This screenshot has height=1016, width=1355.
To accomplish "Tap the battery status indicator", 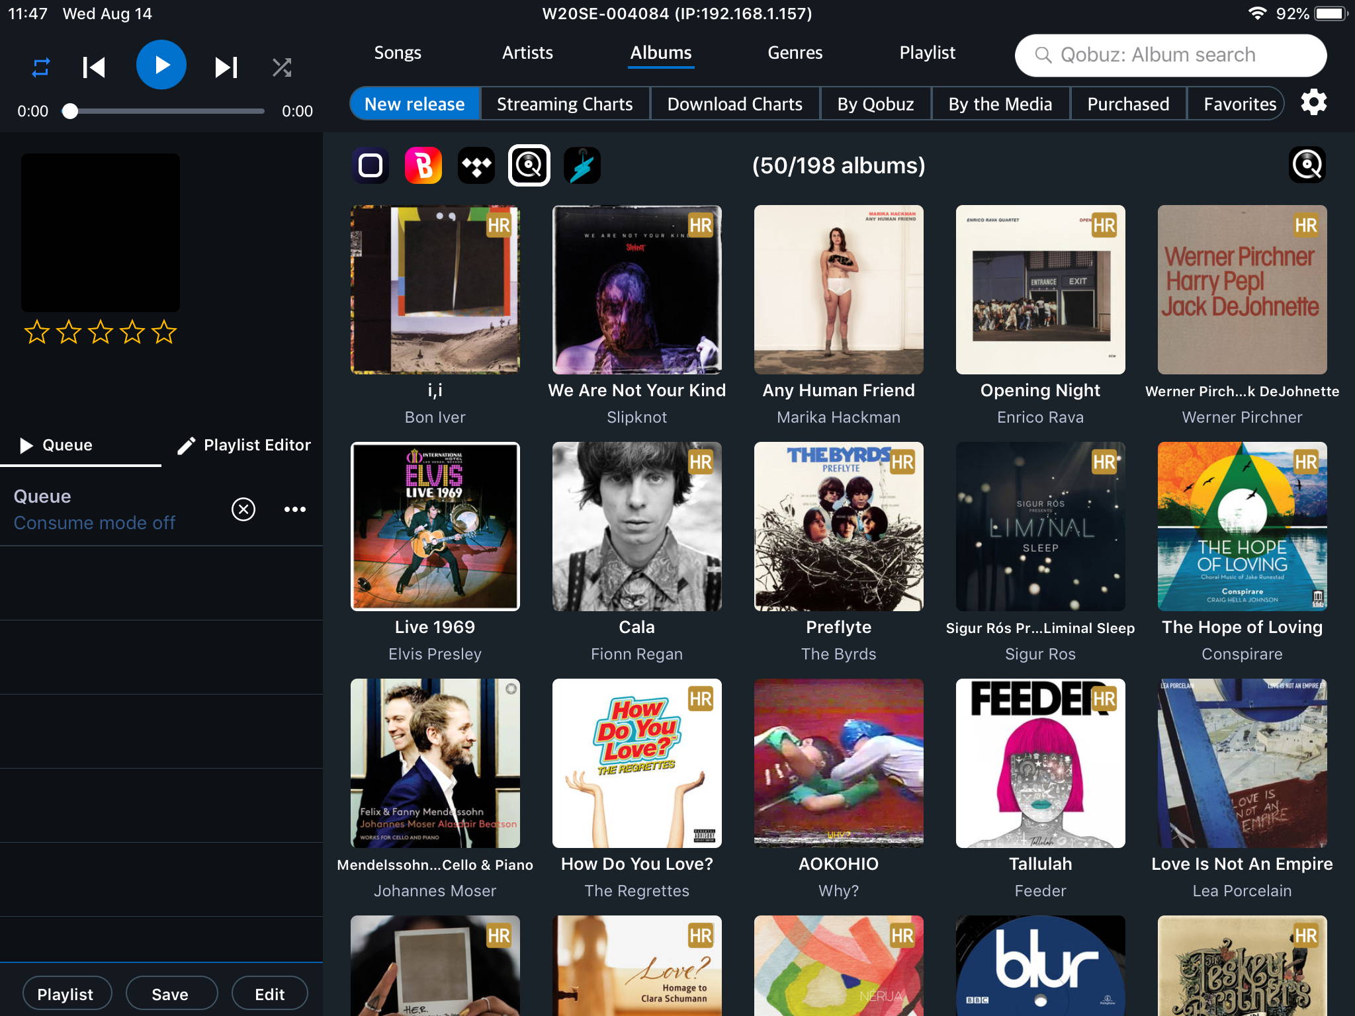I will pos(1331,13).
